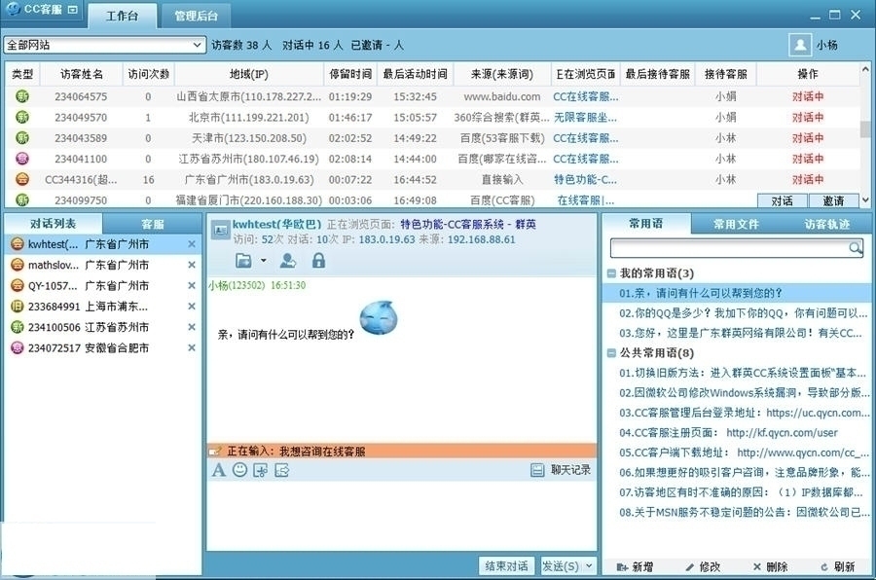
Task: Click the CC客服 logo in title bar
Action: tap(13, 9)
